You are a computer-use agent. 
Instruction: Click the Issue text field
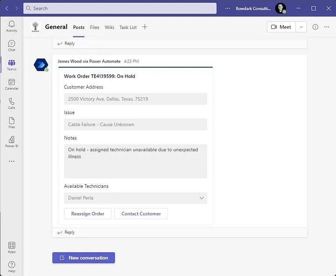point(135,124)
